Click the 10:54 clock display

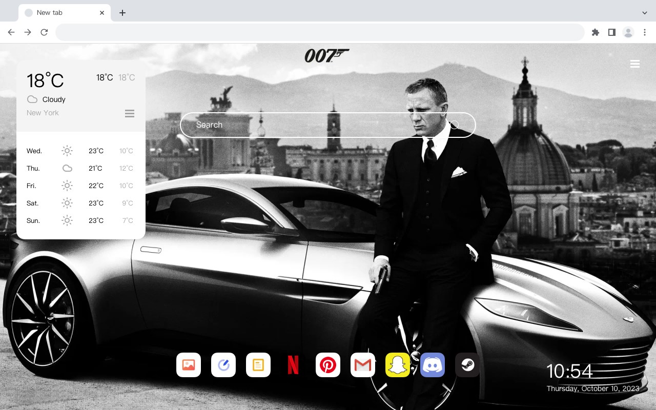[x=569, y=371]
